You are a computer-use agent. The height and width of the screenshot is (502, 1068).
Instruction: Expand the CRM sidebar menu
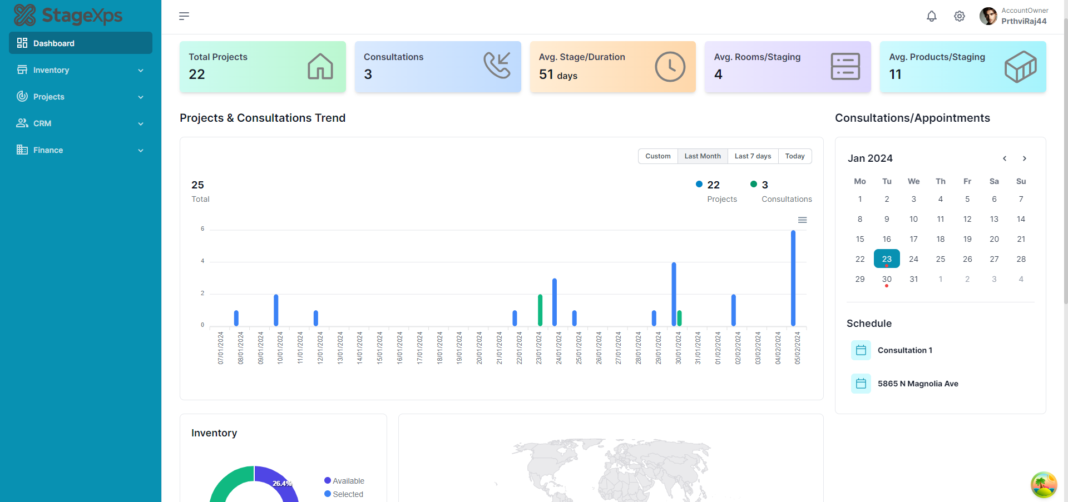(x=81, y=123)
